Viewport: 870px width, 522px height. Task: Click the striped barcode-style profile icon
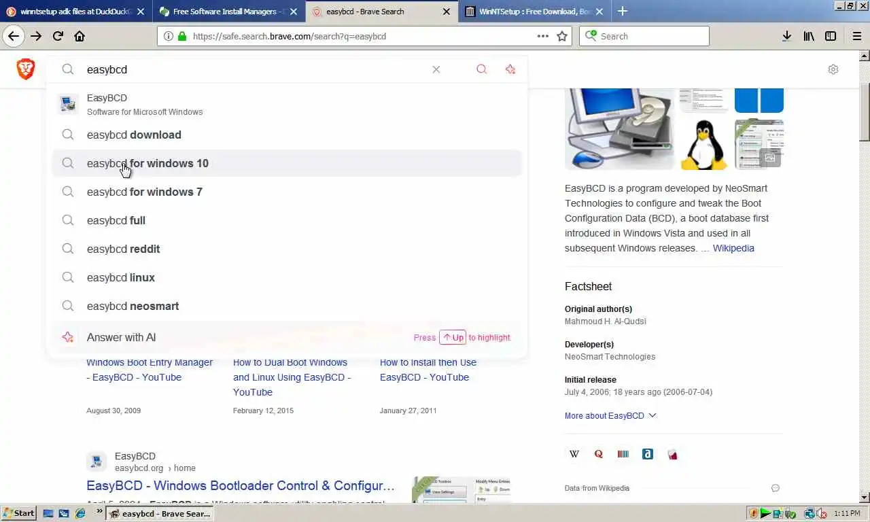[623, 454]
